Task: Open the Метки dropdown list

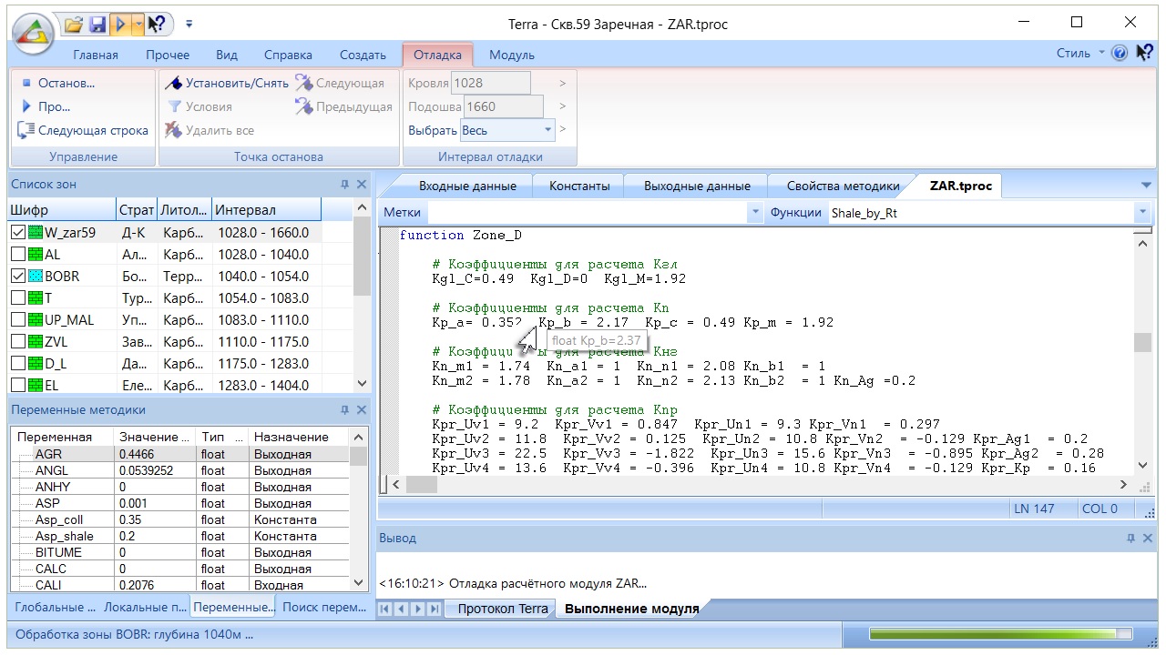Action: pyautogui.click(x=754, y=213)
